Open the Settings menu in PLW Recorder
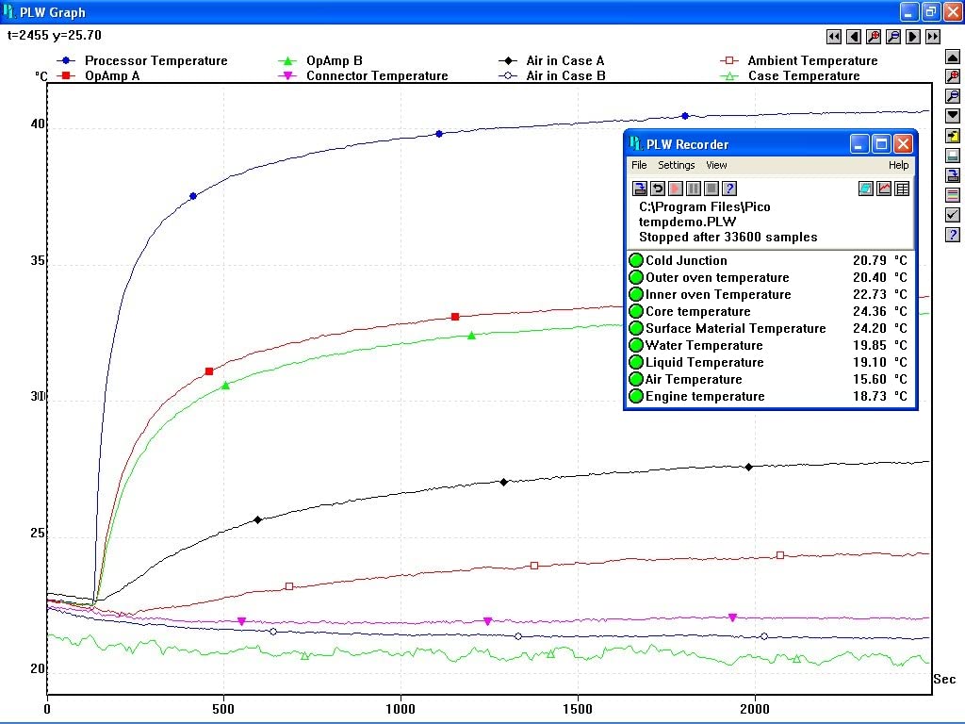Screen dimensions: 965x724 676,165
